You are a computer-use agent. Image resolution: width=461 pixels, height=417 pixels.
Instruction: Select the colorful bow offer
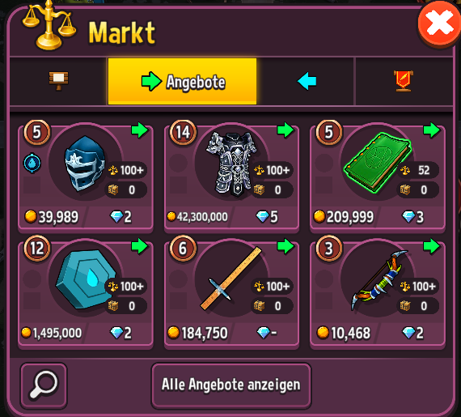pos(378,293)
